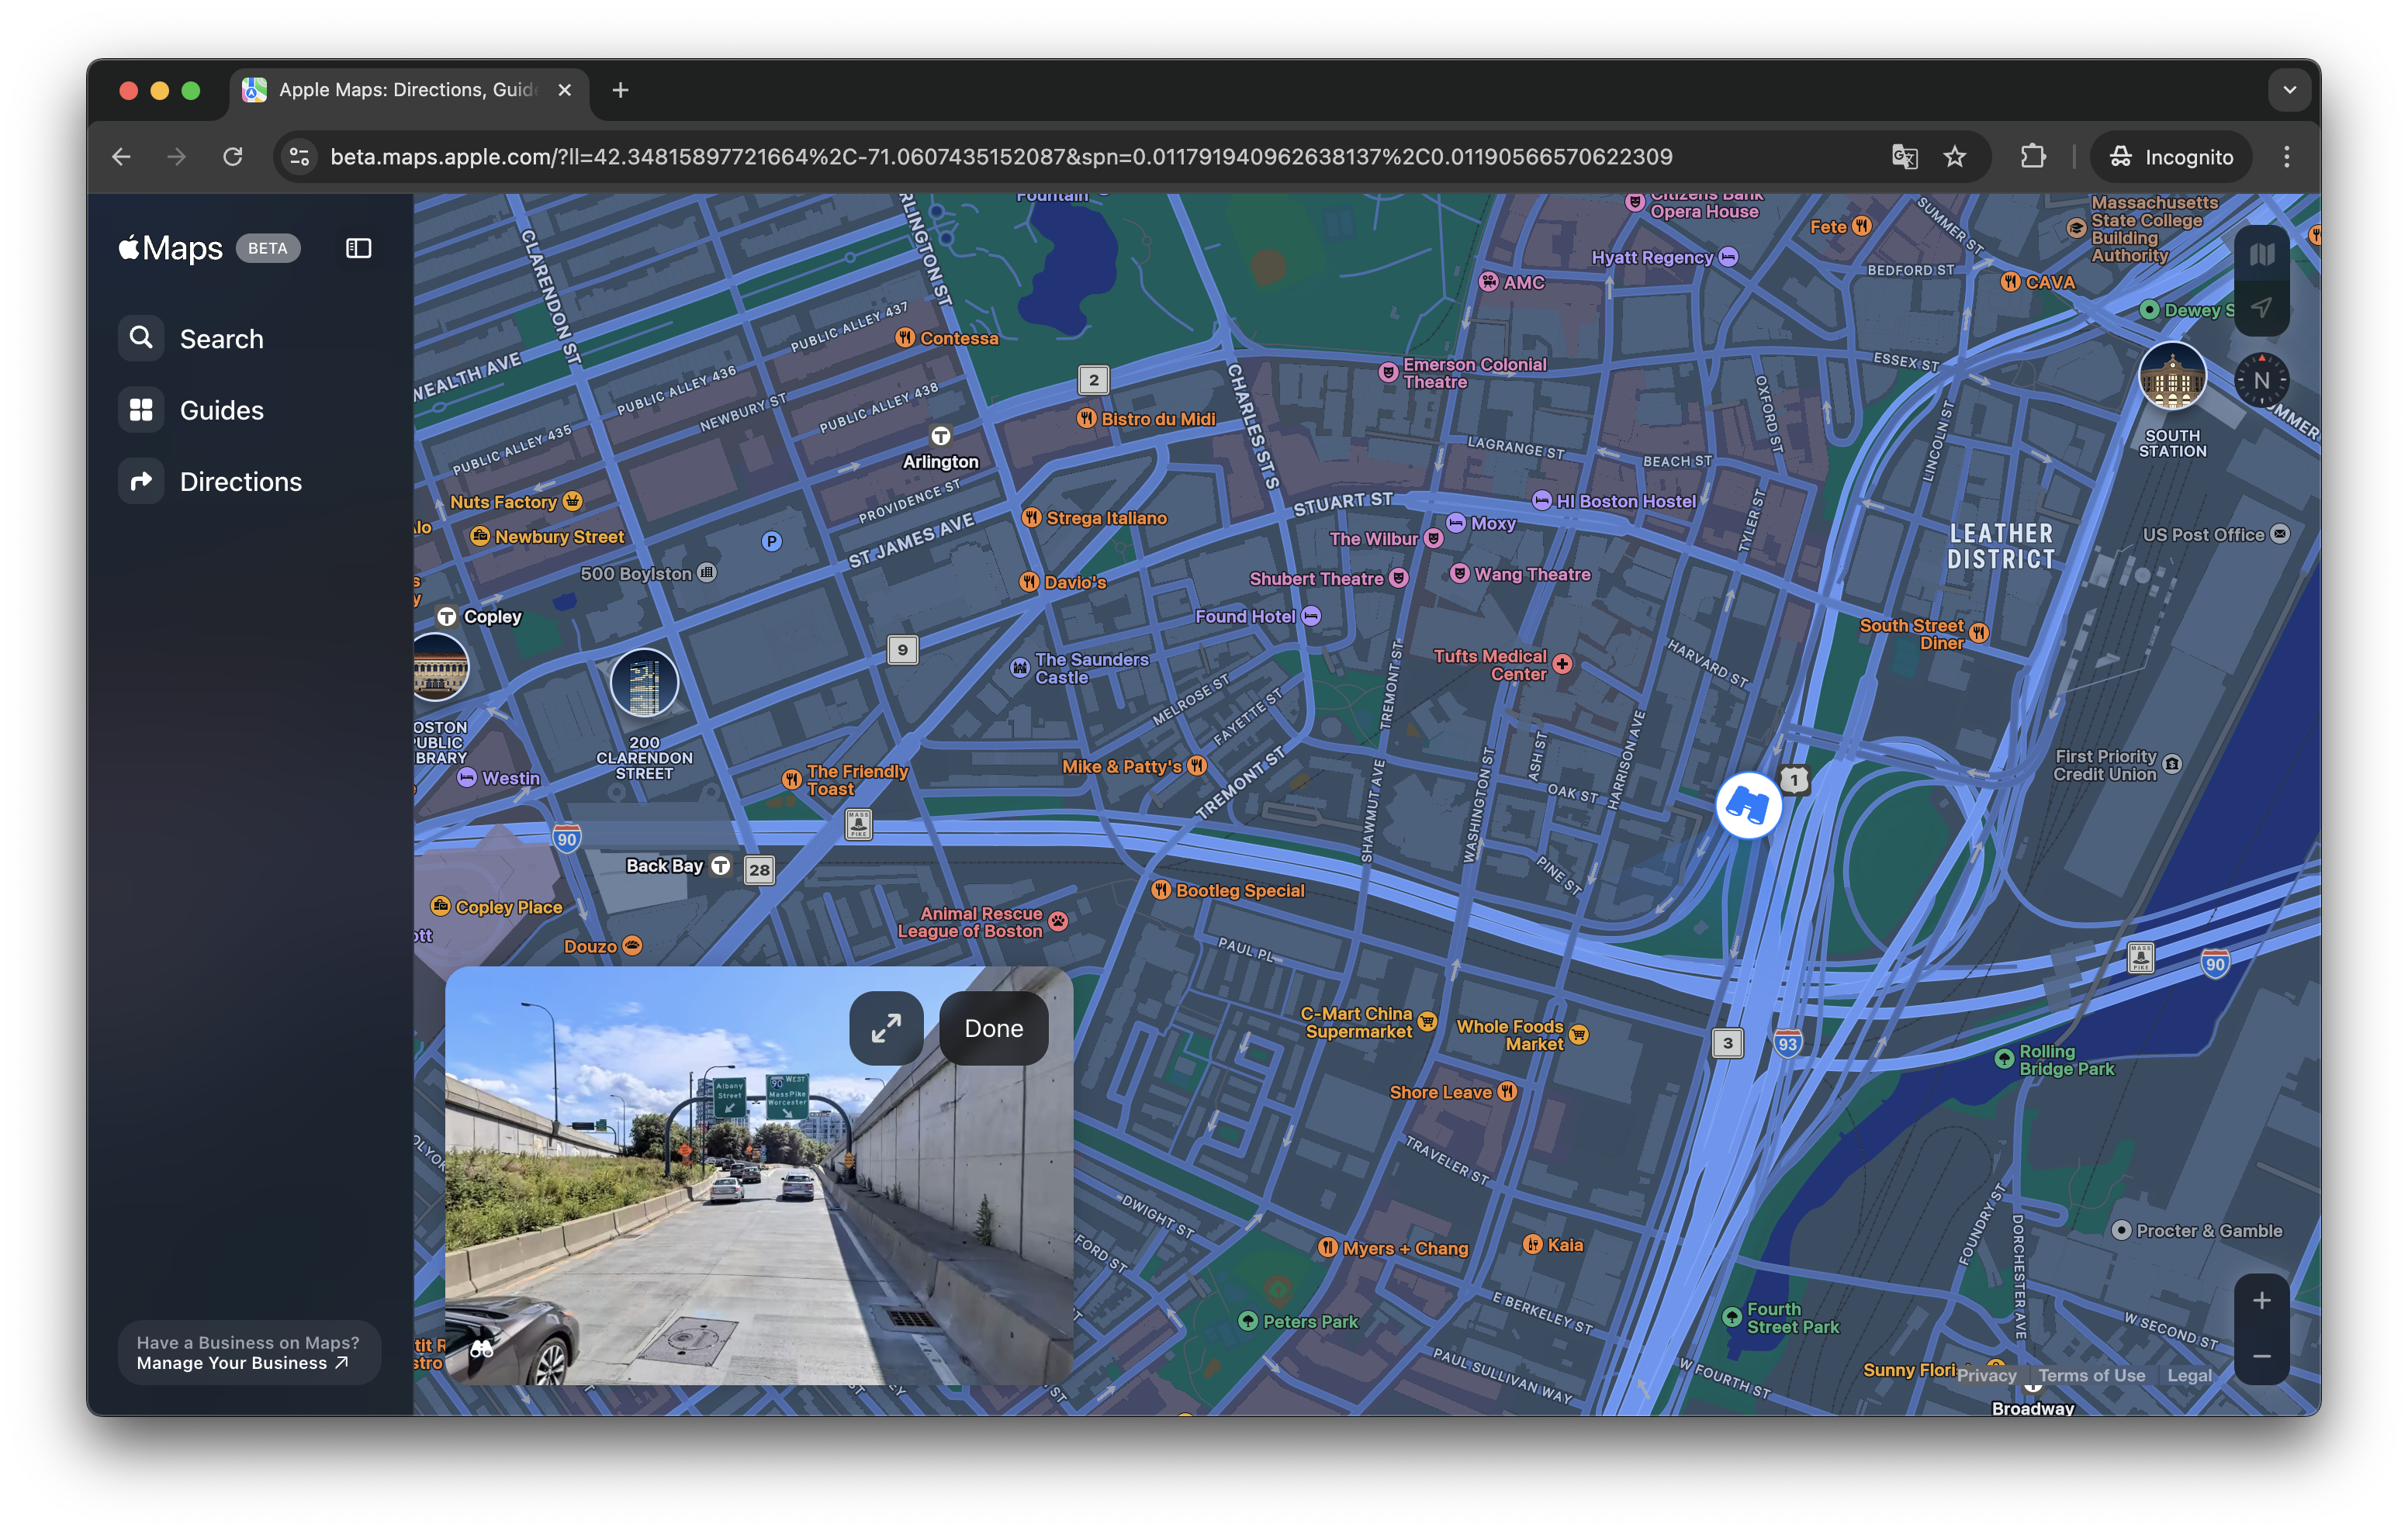Show current location arrow
The width and height of the screenshot is (2408, 1531).
tap(2261, 308)
